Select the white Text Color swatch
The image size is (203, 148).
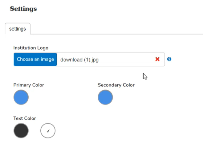48,131
